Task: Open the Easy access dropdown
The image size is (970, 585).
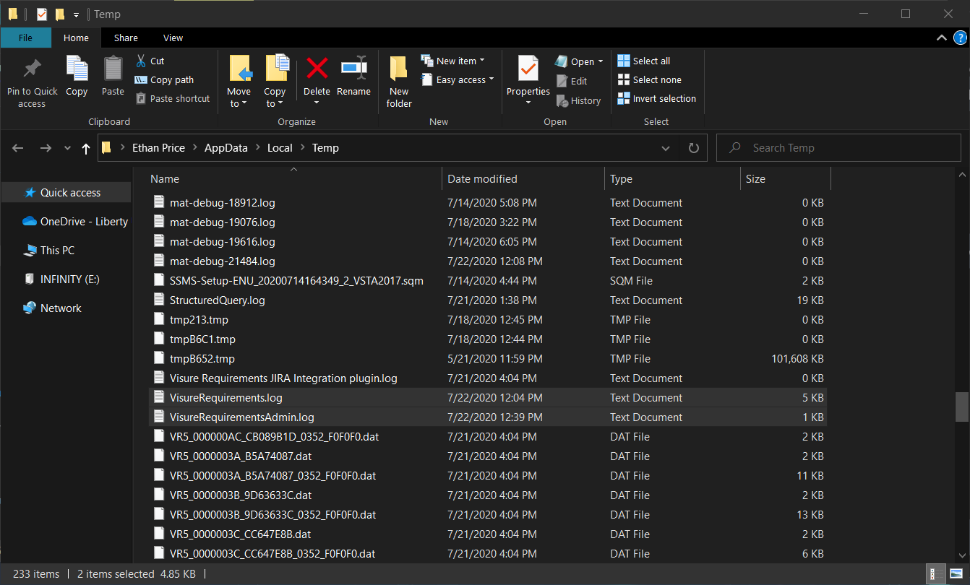Action: tap(457, 80)
